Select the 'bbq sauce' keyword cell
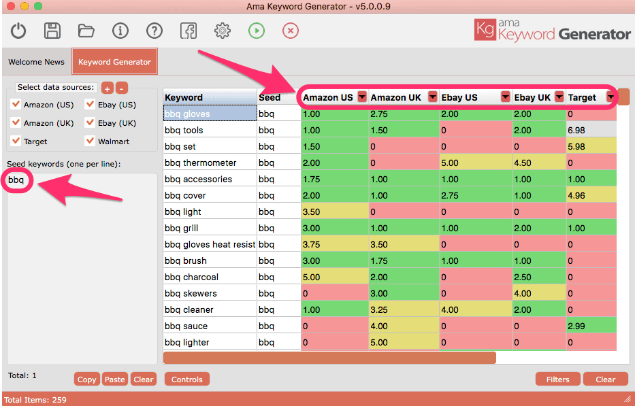 (210, 326)
